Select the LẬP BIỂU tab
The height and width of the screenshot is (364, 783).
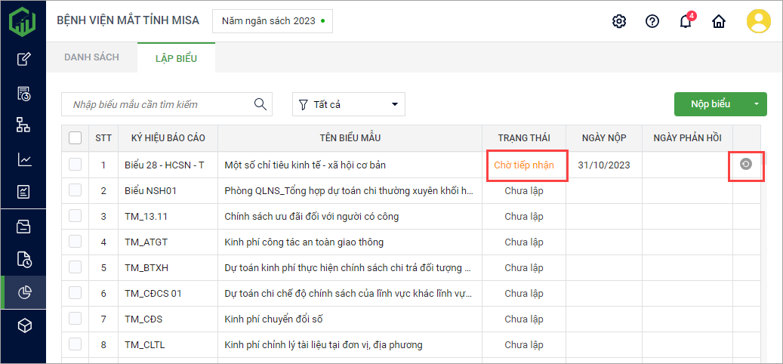(176, 58)
